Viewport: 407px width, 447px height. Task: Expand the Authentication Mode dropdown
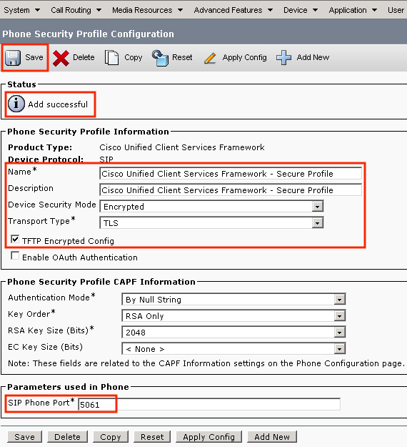[233, 300]
